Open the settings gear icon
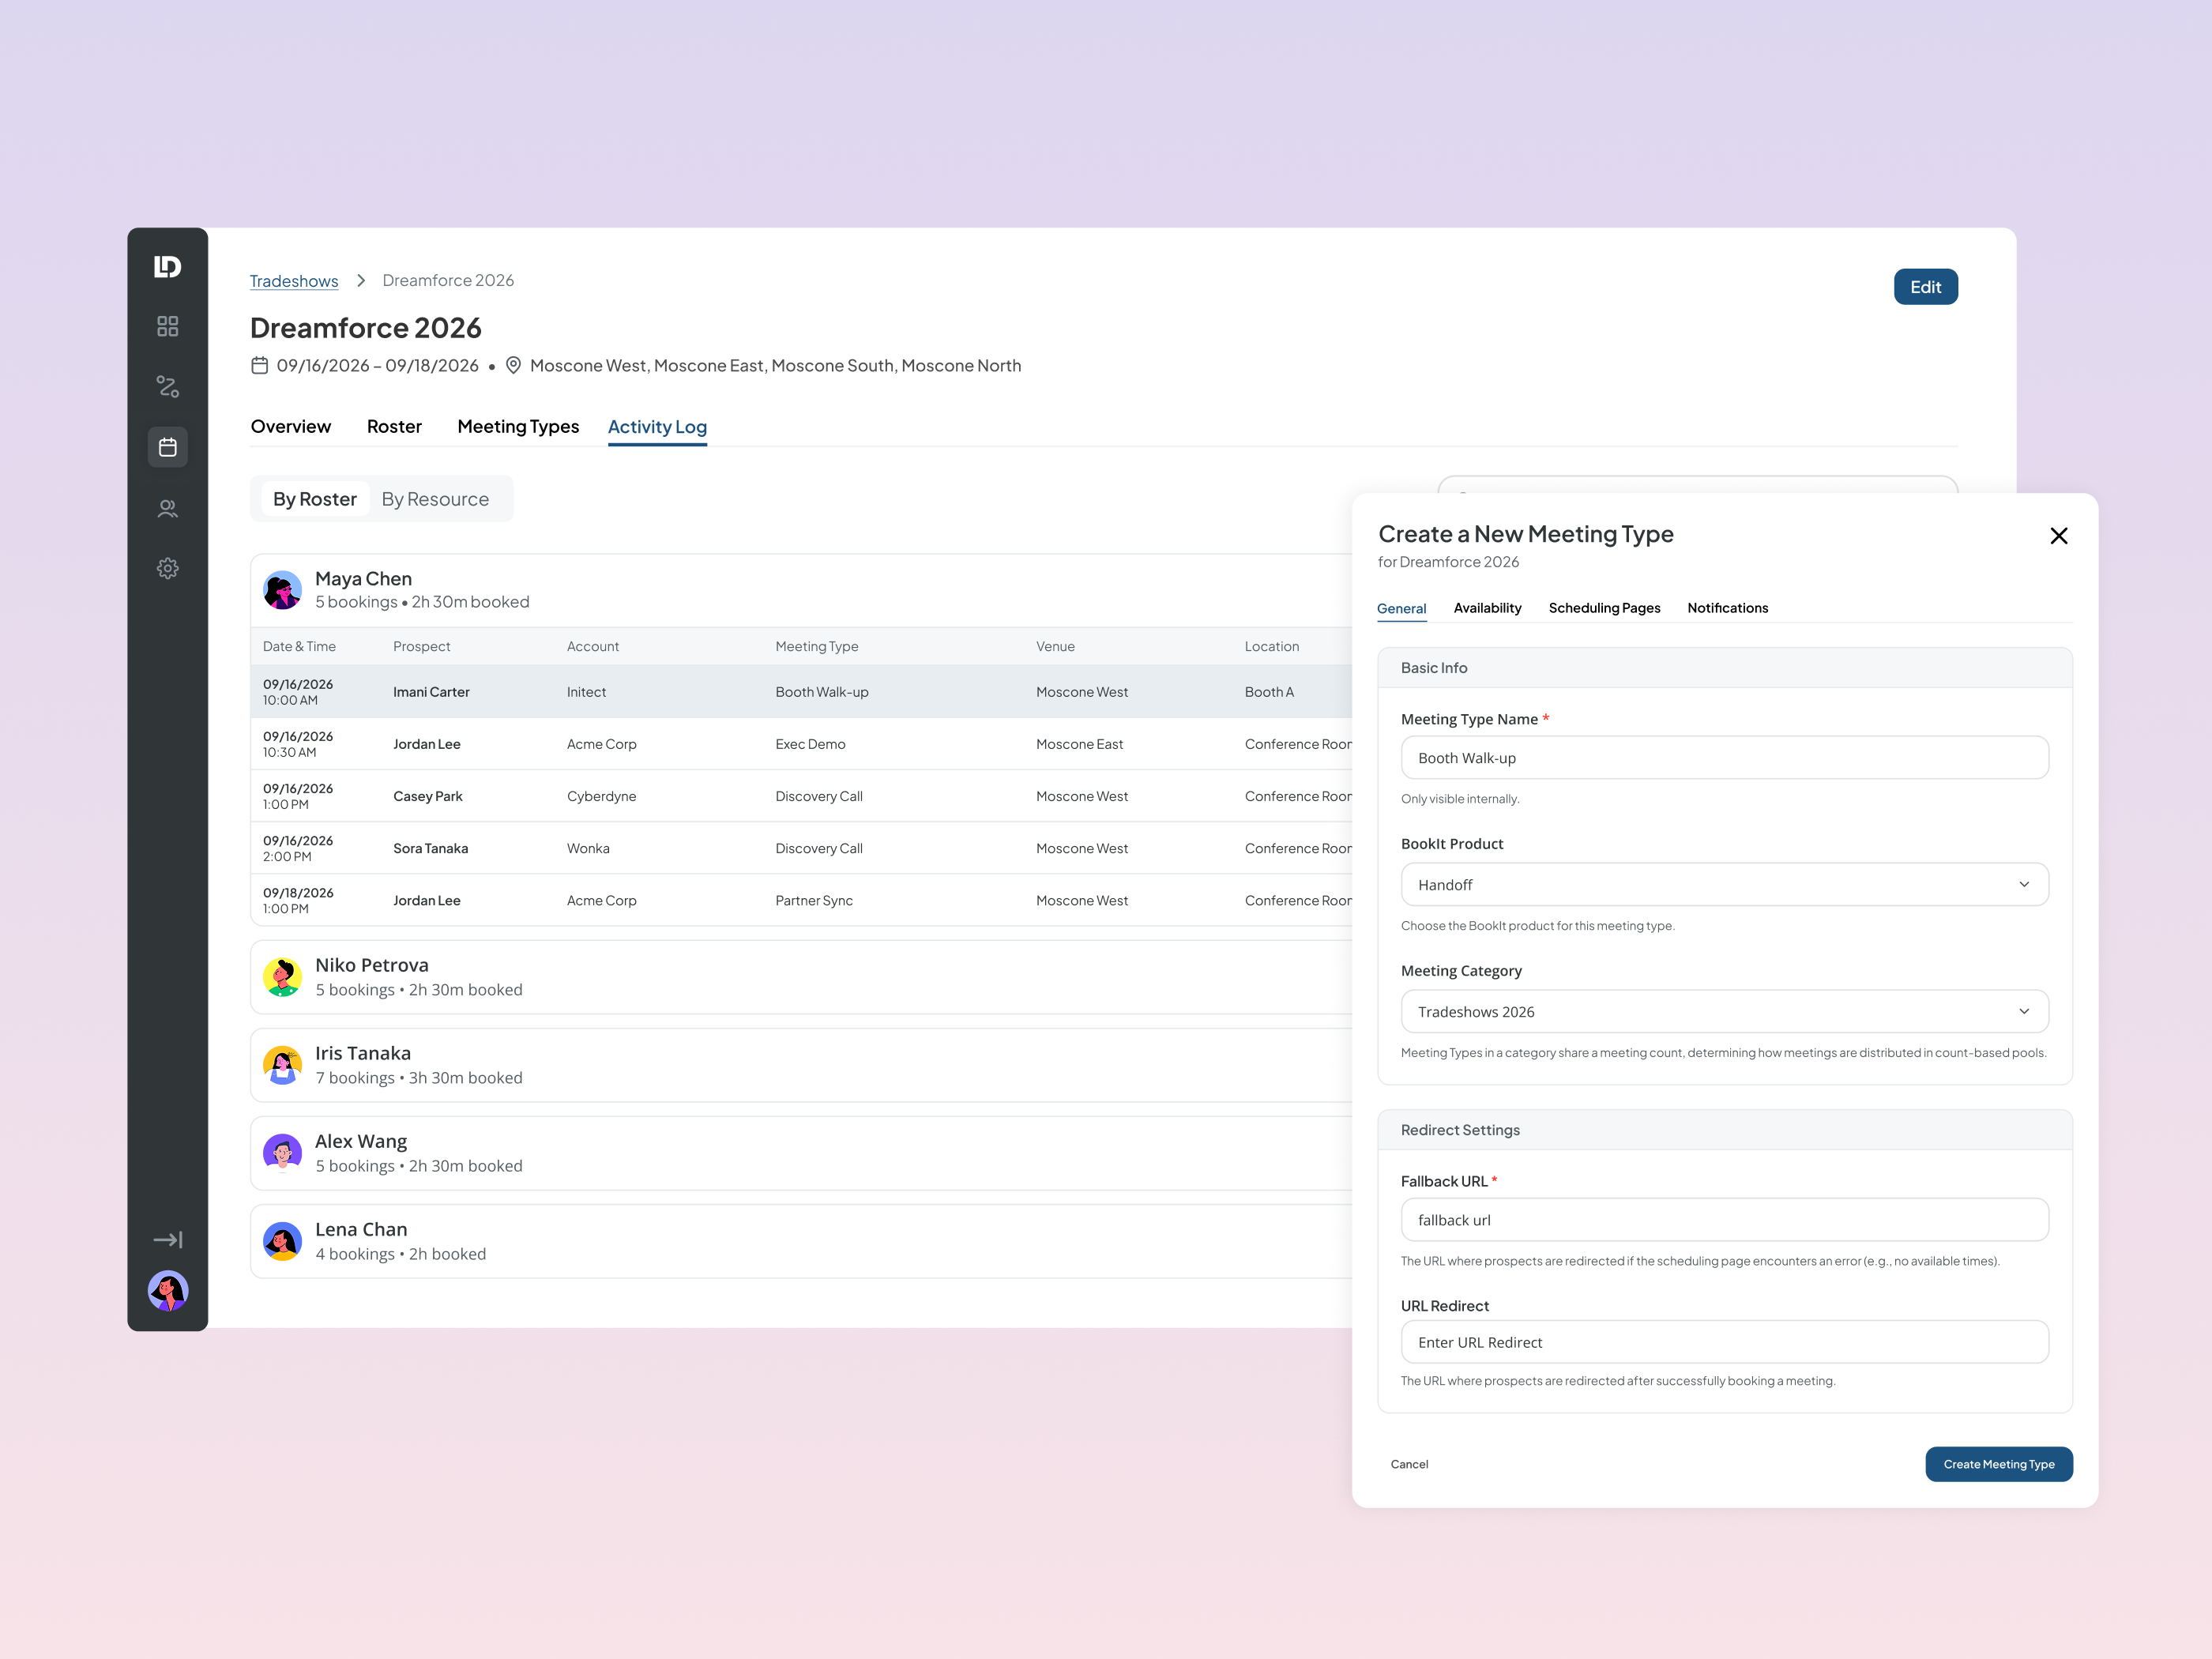This screenshot has height=1659, width=2212. pos(167,568)
